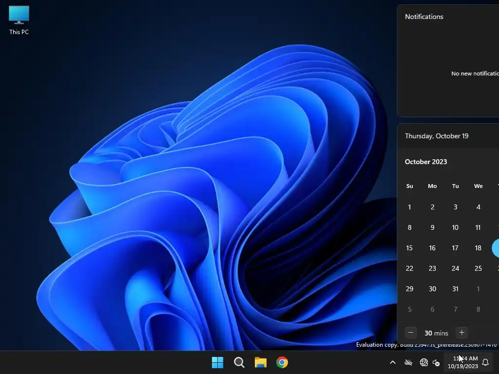Select October 22 in calendar
Screen dimensions: 499x374
coord(409,268)
